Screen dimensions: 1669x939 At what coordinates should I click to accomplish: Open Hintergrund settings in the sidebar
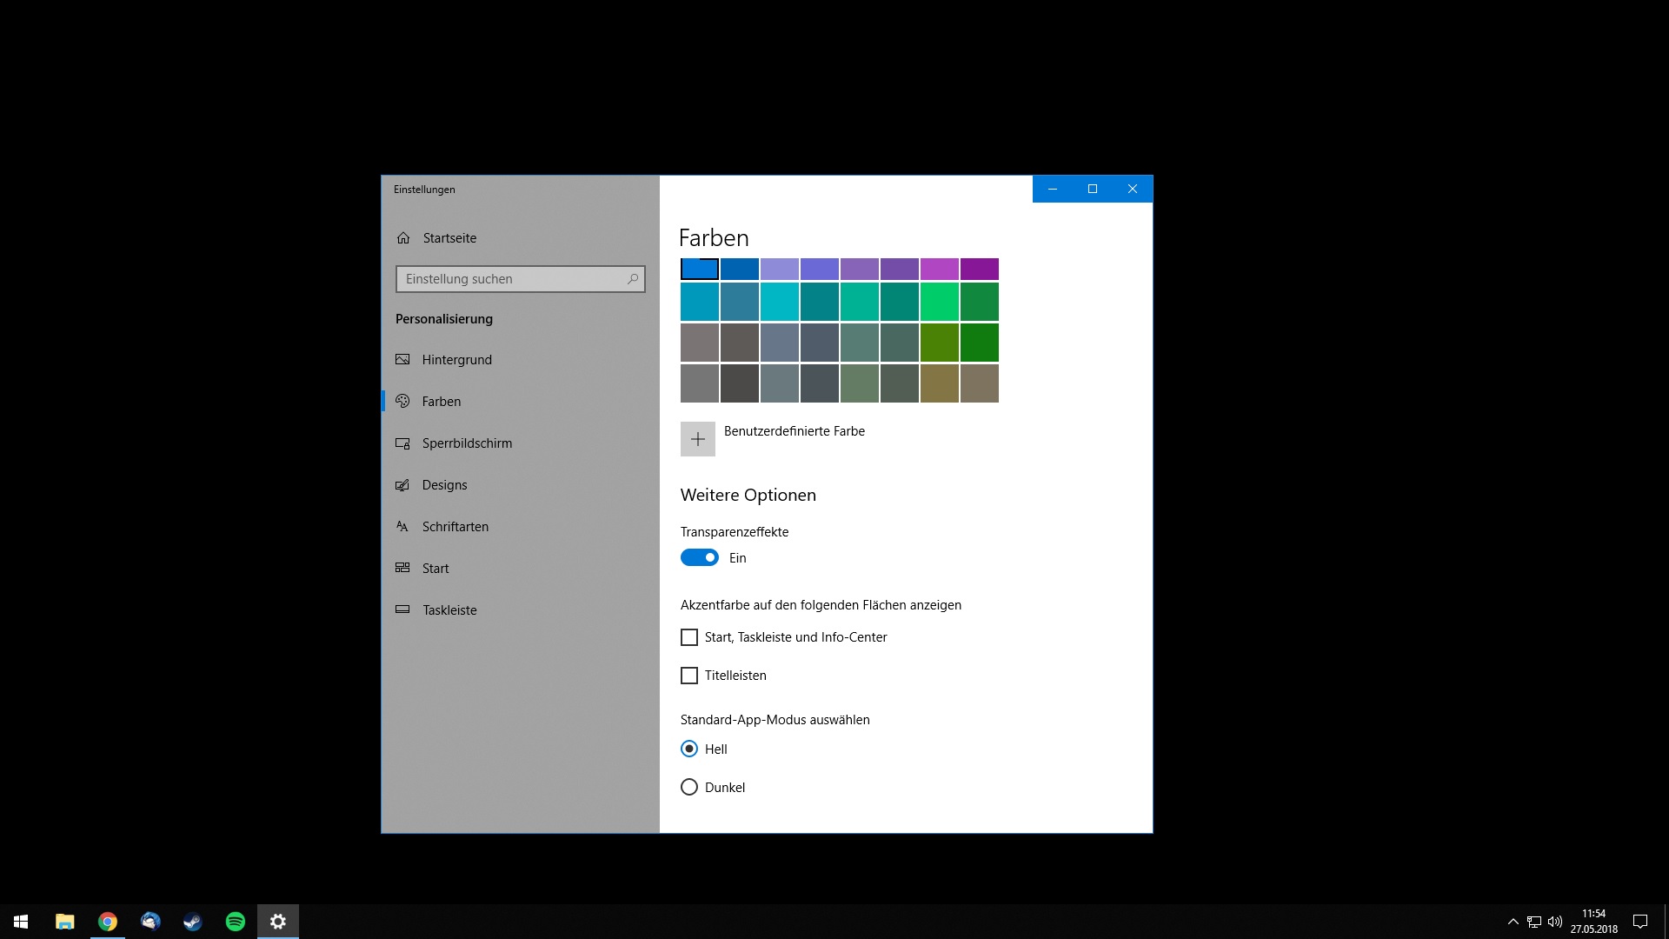coord(520,360)
